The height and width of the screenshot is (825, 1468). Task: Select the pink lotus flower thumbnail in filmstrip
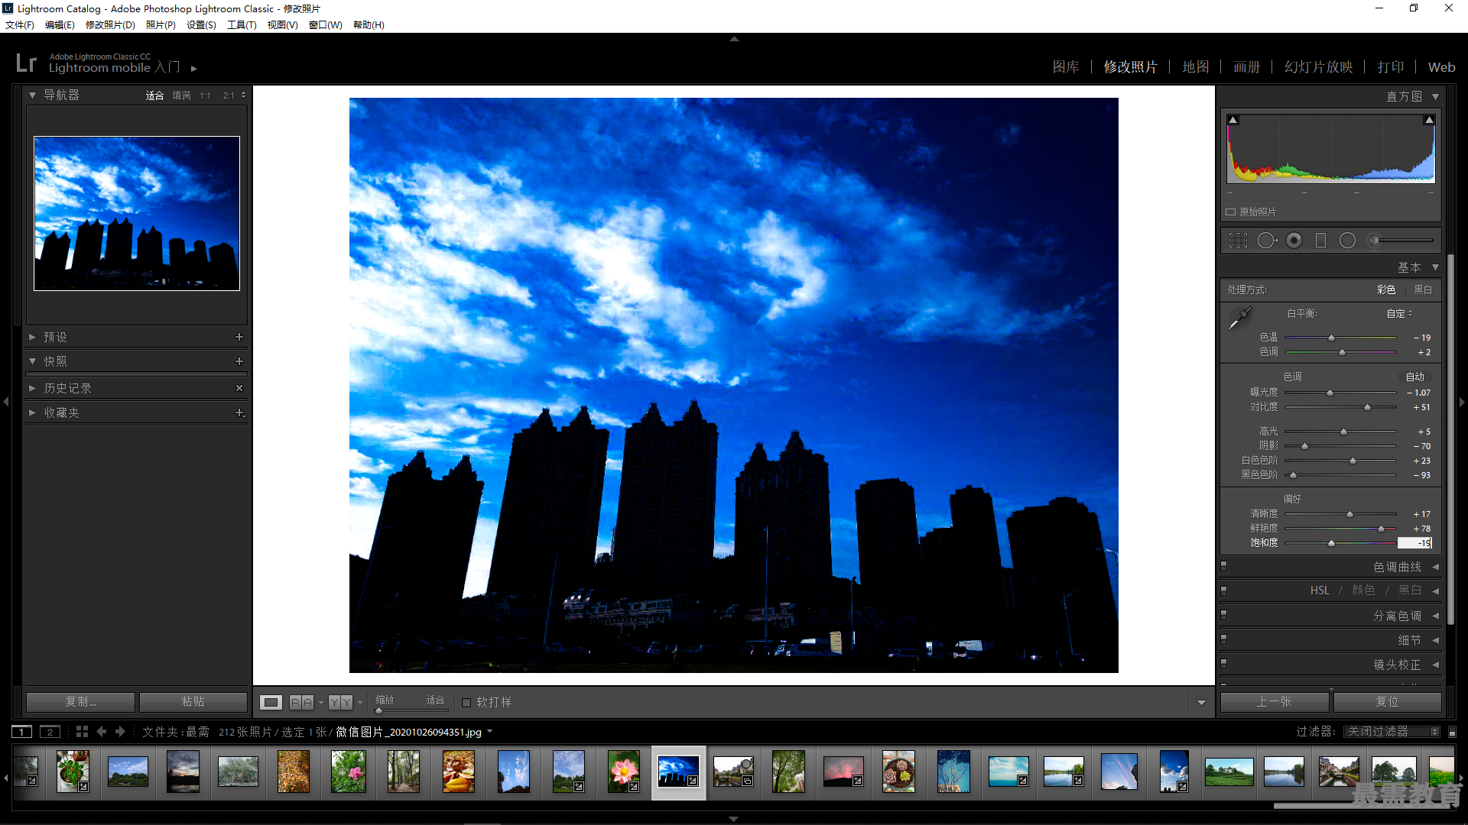pyautogui.click(x=624, y=771)
